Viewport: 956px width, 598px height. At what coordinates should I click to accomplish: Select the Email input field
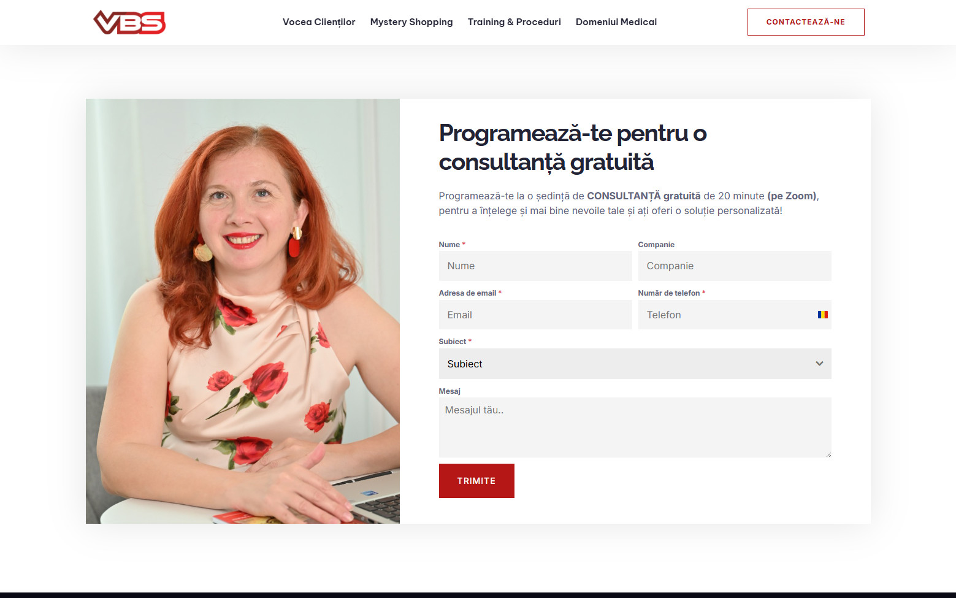tap(535, 315)
